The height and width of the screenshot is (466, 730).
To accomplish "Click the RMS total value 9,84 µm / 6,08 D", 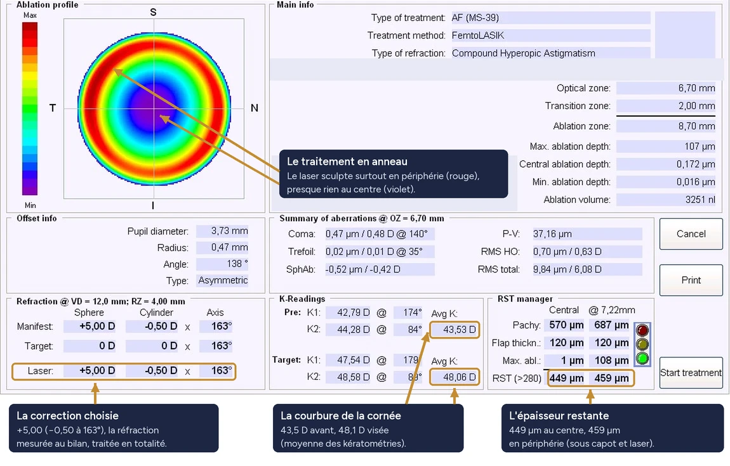I will click(587, 269).
